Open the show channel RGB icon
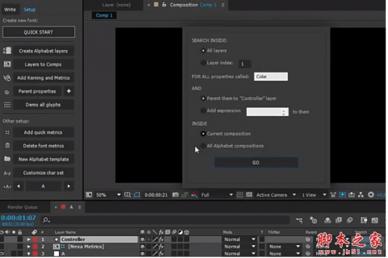This screenshot has width=388, height=258. point(194,195)
